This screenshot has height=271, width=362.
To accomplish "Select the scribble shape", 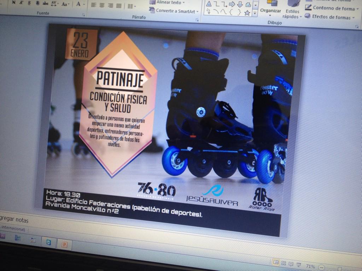I will click(x=209, y=12).
